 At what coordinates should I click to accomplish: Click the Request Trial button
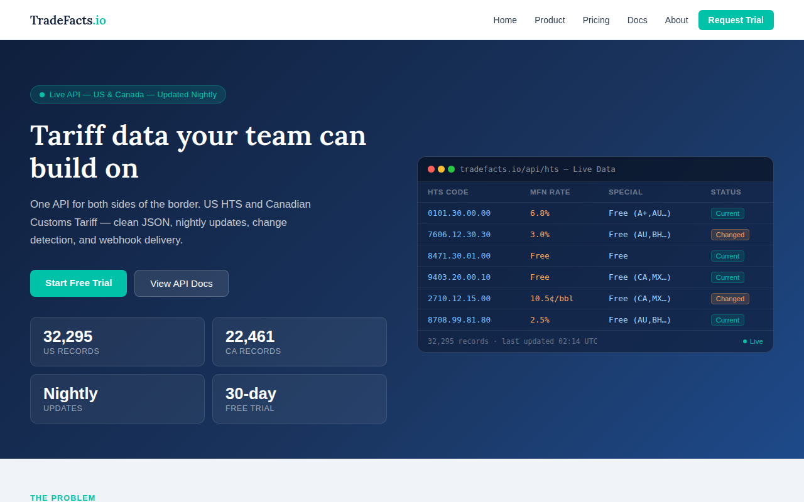point(736,20)
